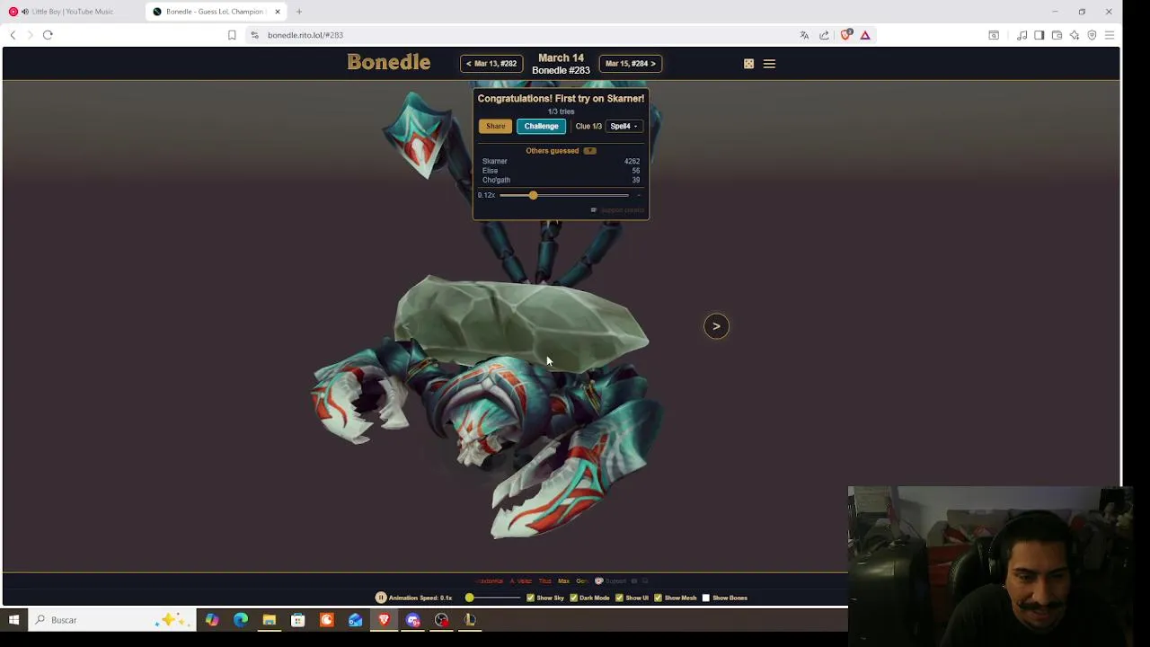Go back in browser

(13, 35)
